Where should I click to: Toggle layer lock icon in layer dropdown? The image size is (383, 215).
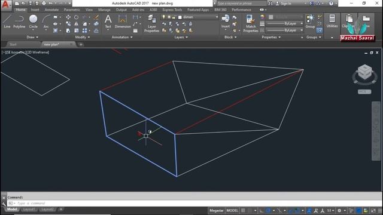coord(174,17)
